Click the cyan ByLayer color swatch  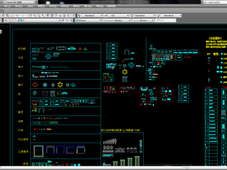click(77, 20)
